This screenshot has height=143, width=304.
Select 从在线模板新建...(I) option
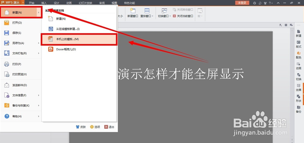(79, 29)
